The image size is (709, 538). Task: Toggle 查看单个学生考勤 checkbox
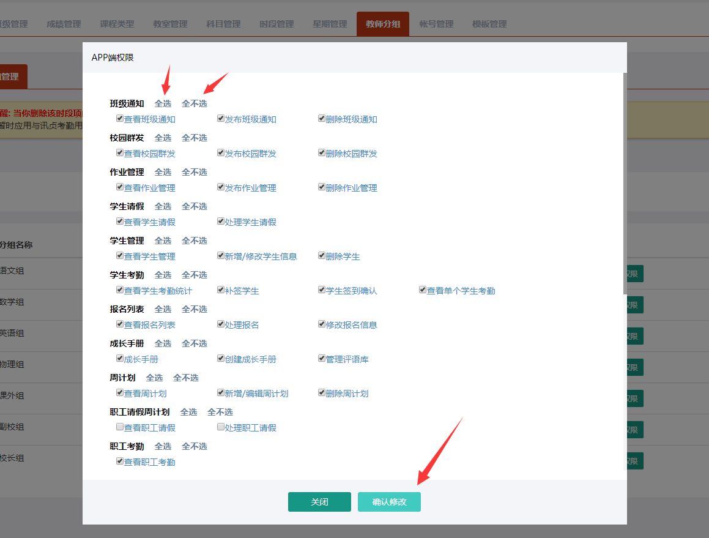[422, 290]
